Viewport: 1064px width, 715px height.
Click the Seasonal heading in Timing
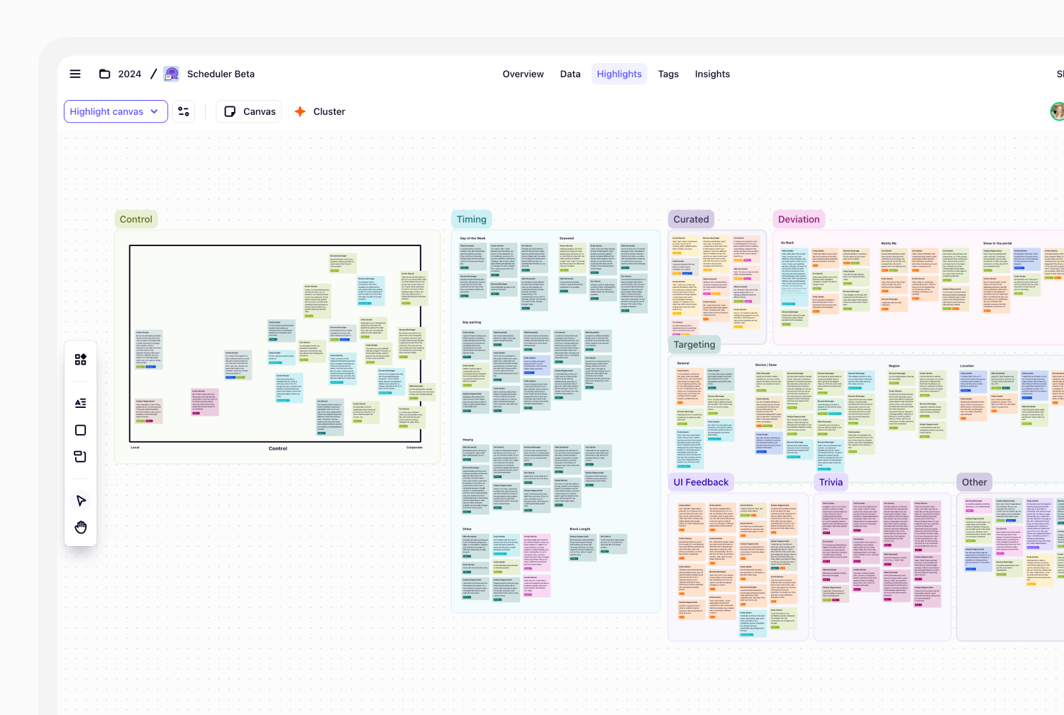point(567,238)
